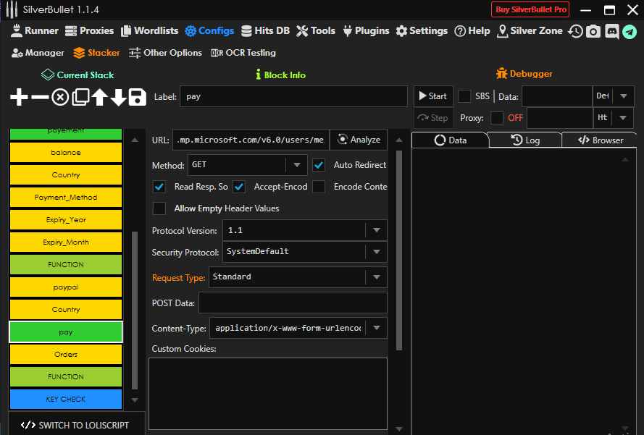This screenshot has width=644, height=435.
Task: Select the Expiry_Month block
Action: tap(66, 242)
